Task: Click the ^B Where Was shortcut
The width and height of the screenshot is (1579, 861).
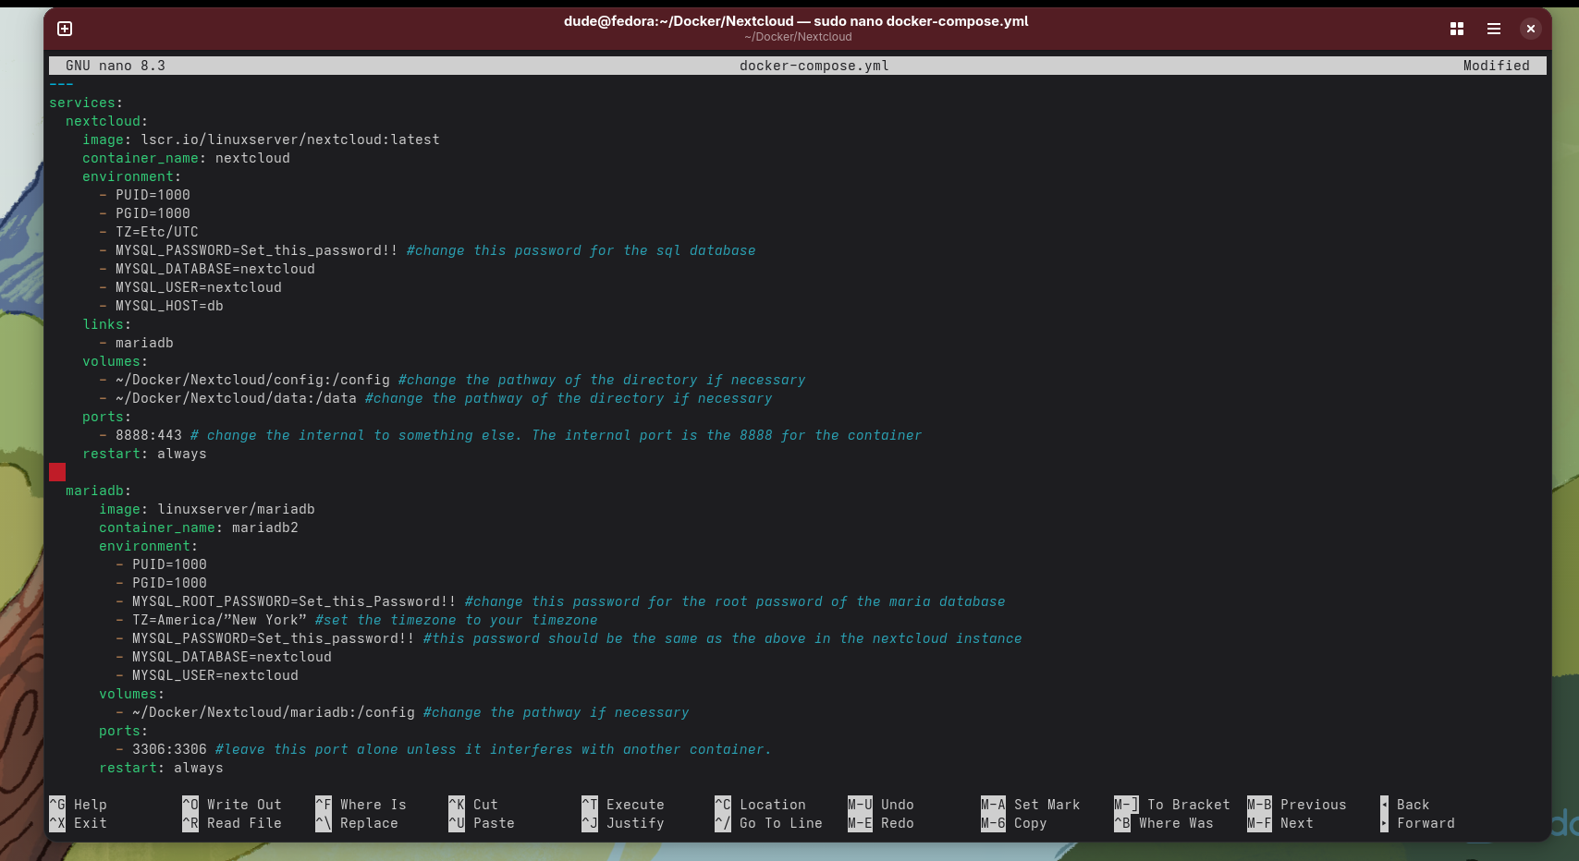Action: 1164,823
